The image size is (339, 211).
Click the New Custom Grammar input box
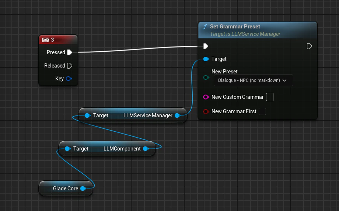[x=270, y=97]
